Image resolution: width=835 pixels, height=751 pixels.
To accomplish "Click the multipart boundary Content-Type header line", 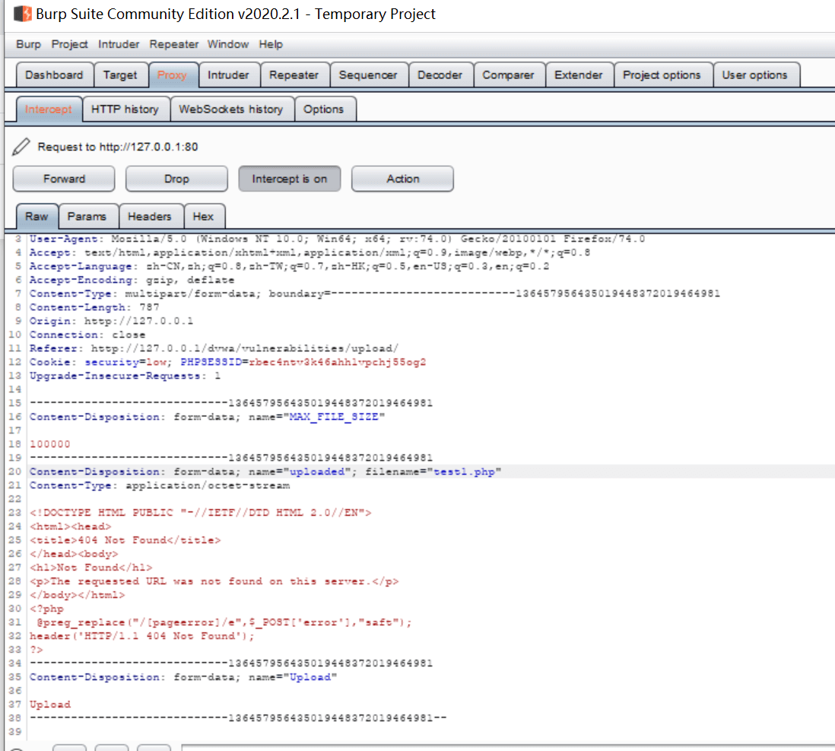I will point(375,294).
